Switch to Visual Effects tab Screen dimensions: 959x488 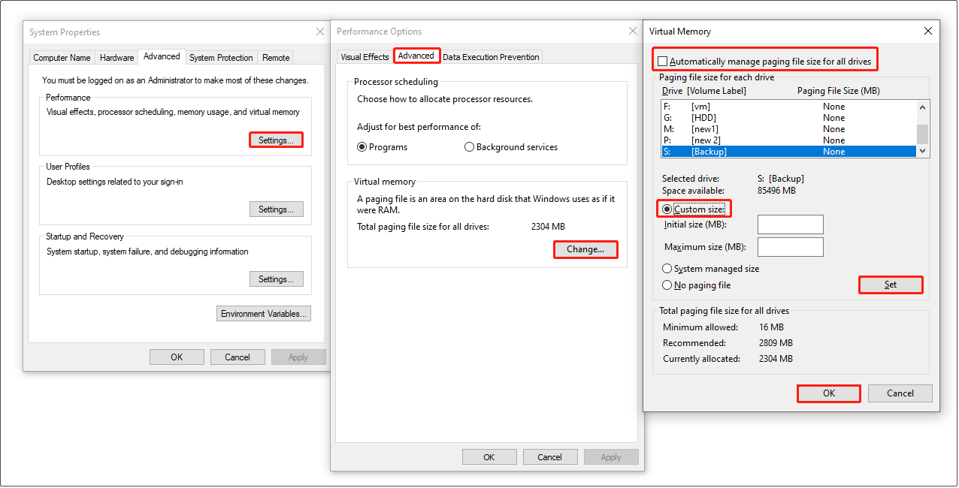[365, 57]
